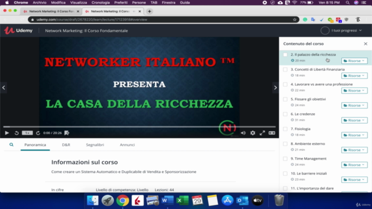The height and width of the screenshot is (209, 372).
Task: Open the 1x playback speed menu
Action: (x=27, y=133)
